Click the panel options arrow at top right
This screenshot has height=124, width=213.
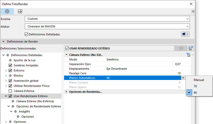coord(193,11)
